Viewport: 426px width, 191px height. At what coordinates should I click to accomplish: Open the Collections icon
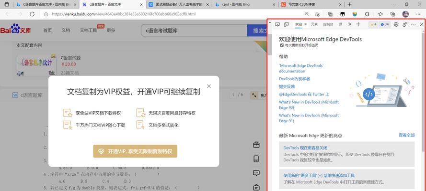[x=392, y=14]
